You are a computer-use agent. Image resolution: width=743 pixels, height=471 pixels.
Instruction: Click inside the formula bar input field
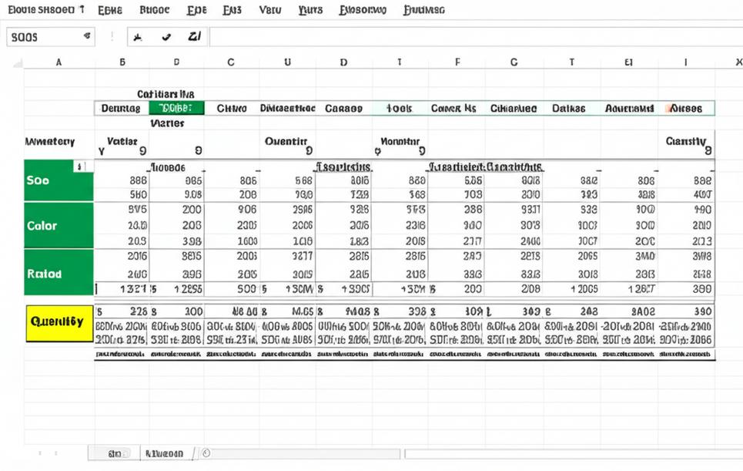(462, 36)
